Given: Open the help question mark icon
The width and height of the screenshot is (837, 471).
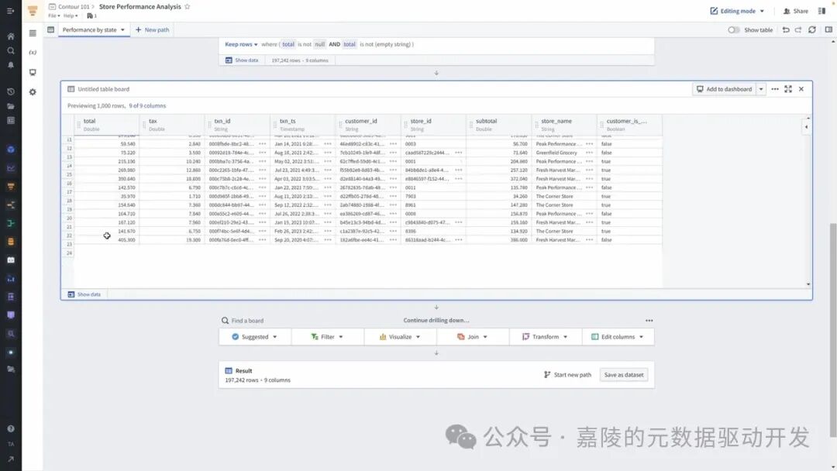Looking at the screenshot, I should [11, 428].
